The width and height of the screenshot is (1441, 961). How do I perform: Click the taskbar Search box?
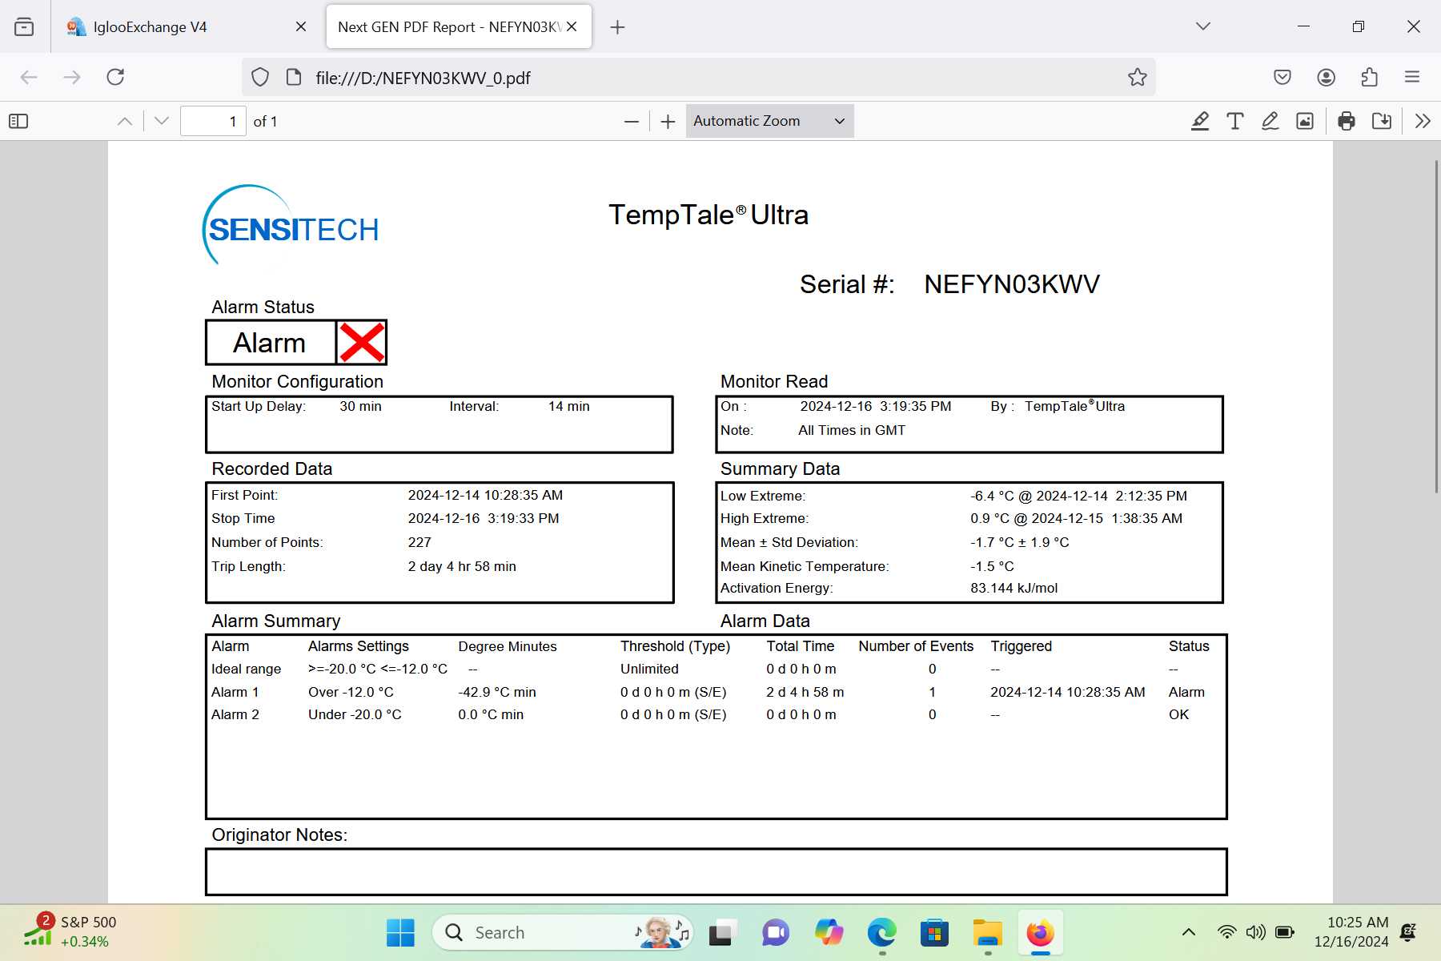[x=563, y=932]
